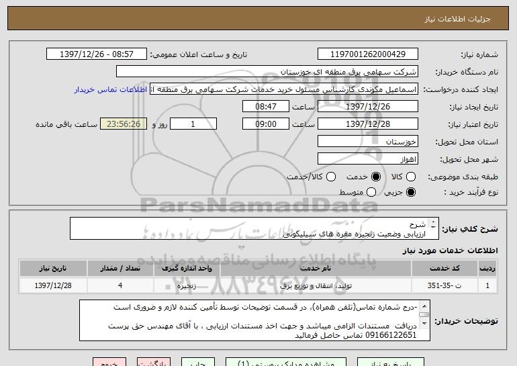
Task: Click the پاسخ به نیاز button
Action: click(x=390, y=362)
